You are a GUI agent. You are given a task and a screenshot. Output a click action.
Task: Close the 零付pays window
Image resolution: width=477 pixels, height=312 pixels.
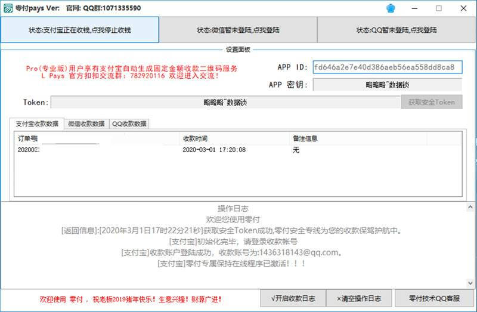coord(463,8)
